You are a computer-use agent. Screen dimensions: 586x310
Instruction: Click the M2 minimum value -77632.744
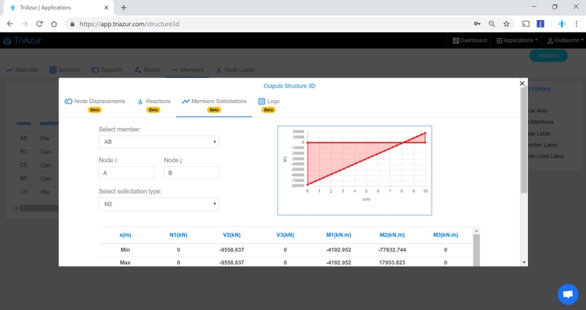click(392, 250)
